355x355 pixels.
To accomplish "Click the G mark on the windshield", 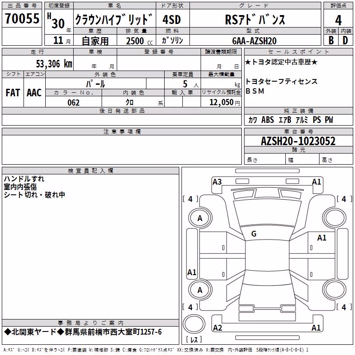I will coord(254,234).
